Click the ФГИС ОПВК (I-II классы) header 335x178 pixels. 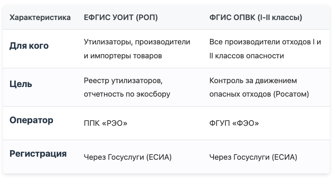[x=256, y=17]
